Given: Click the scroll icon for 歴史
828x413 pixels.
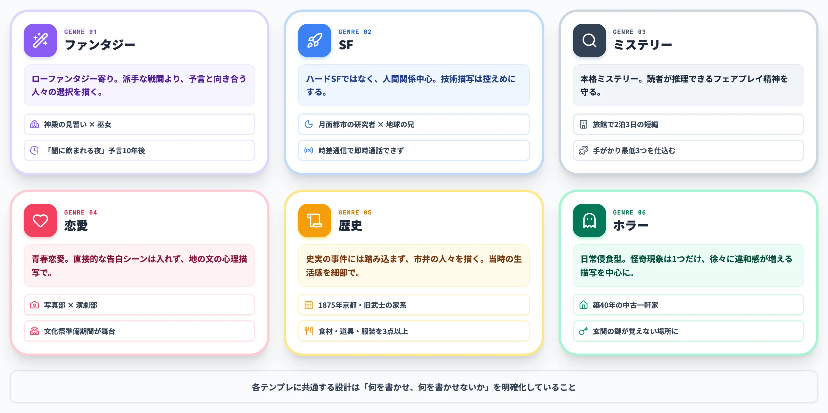Looking at the screenshot, I should pos(314,221).
